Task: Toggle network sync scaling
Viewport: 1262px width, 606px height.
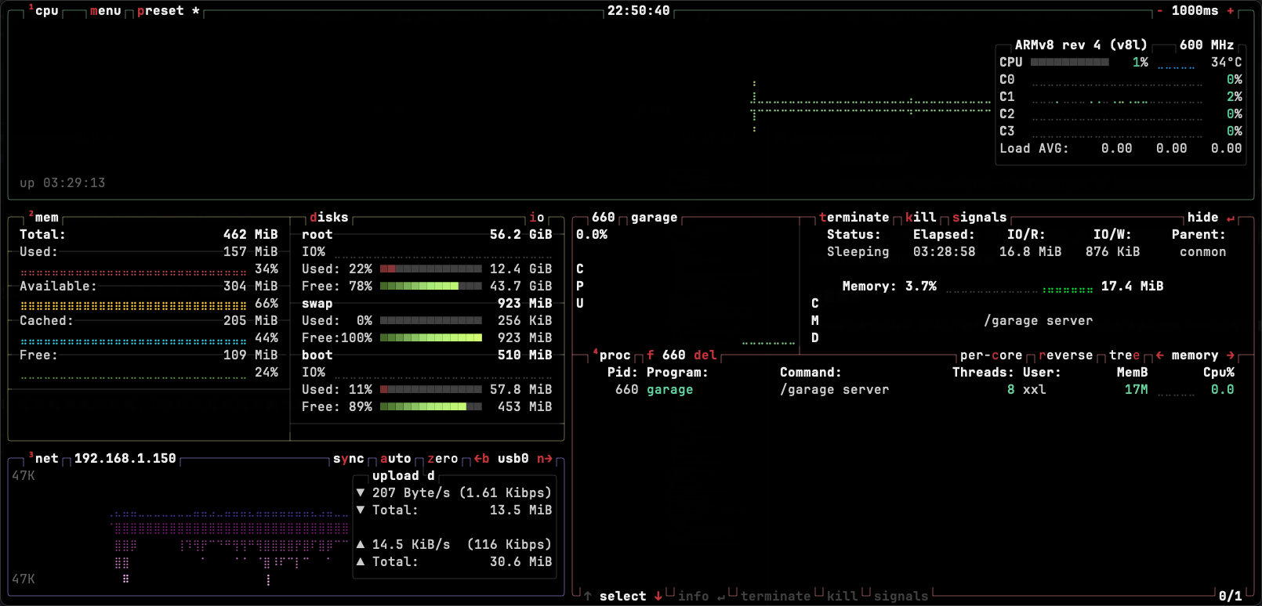Action: 349,459
